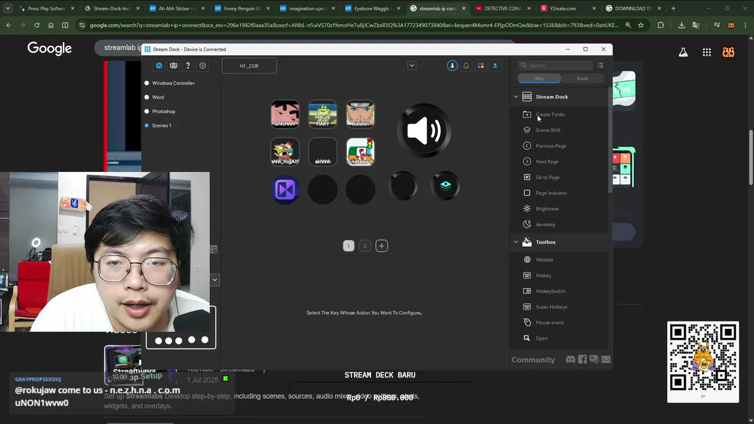Open the email envelope community icon
Viewport: 754px width, 424px height.
click(606, 359)
